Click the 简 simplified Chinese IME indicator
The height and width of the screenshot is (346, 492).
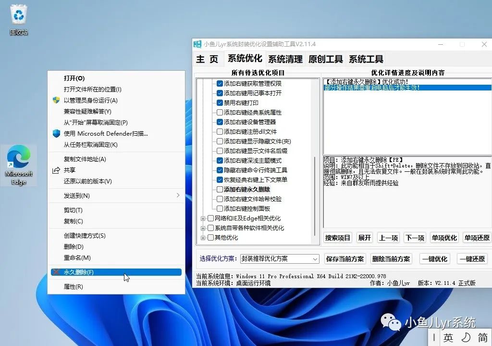[x=482, y=338]
